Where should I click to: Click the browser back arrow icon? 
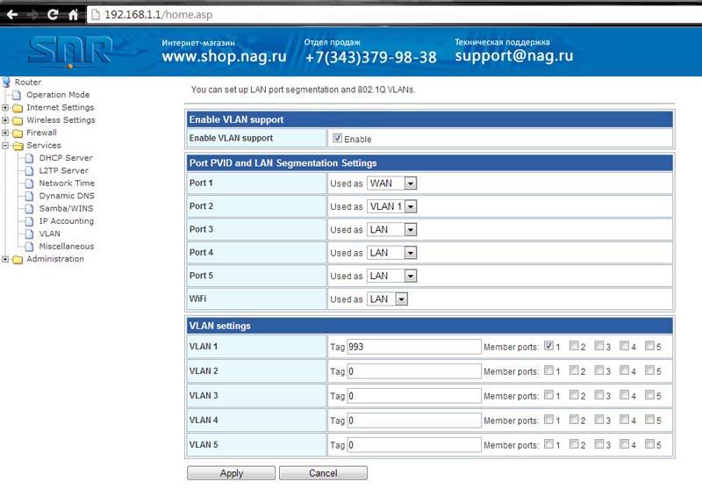pos(12,15)
